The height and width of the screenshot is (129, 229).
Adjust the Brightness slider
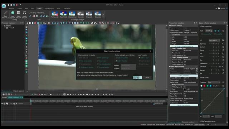coord(213,44)
